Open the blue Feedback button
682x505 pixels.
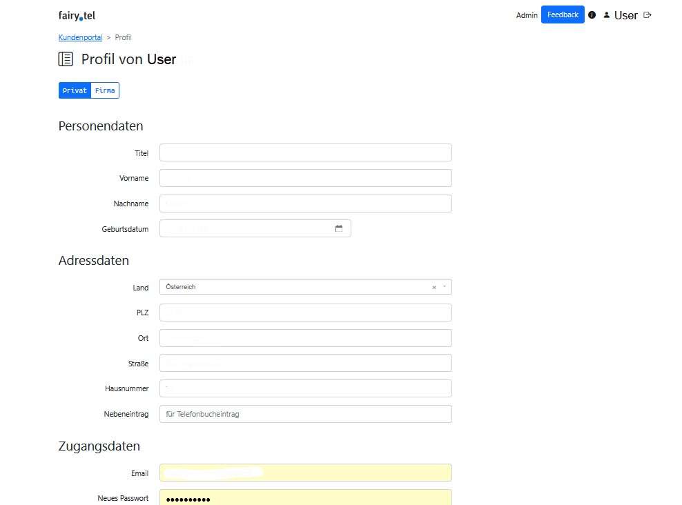click(563, 14)
